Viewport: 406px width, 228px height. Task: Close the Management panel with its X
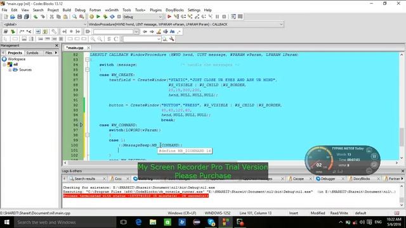57,46
